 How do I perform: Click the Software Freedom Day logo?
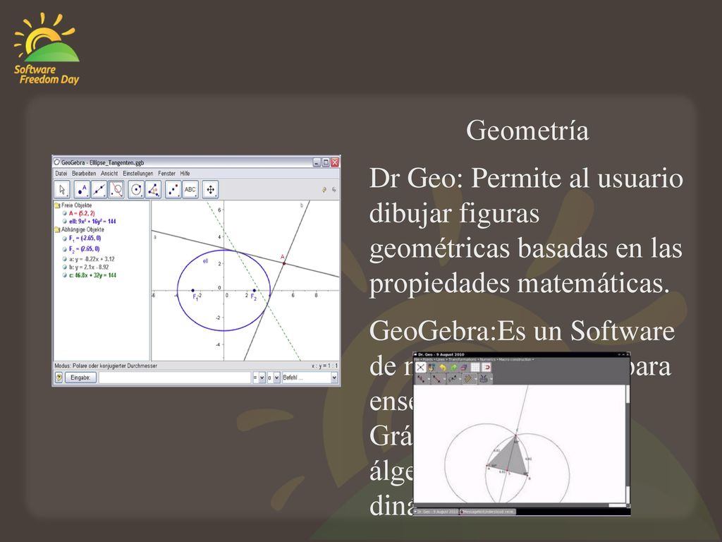click(46, 49)
